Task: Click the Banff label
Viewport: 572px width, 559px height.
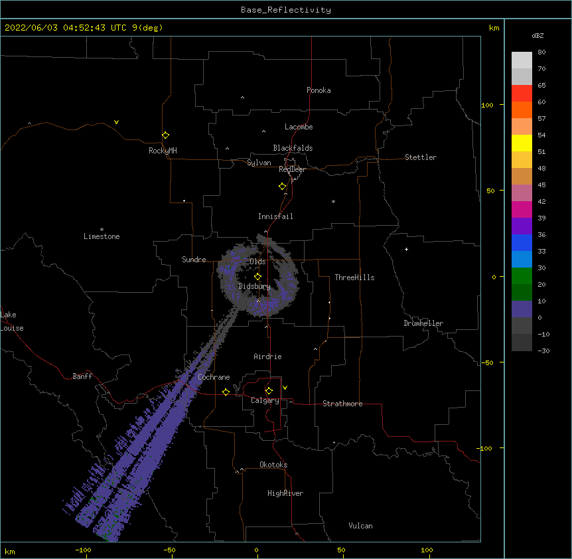Action: 82,376
